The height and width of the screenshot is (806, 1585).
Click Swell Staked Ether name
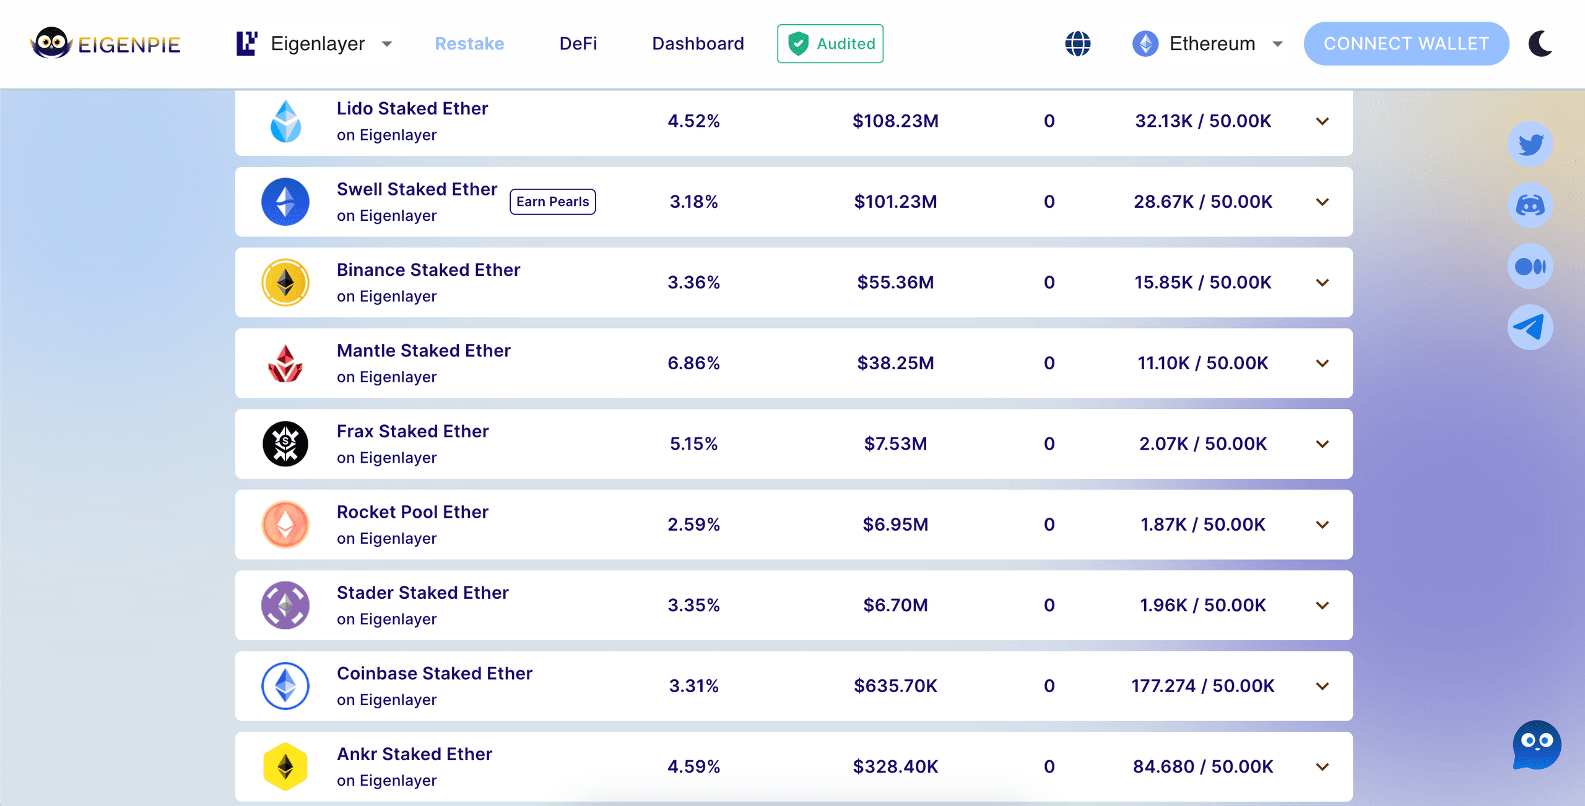point(417,189)
